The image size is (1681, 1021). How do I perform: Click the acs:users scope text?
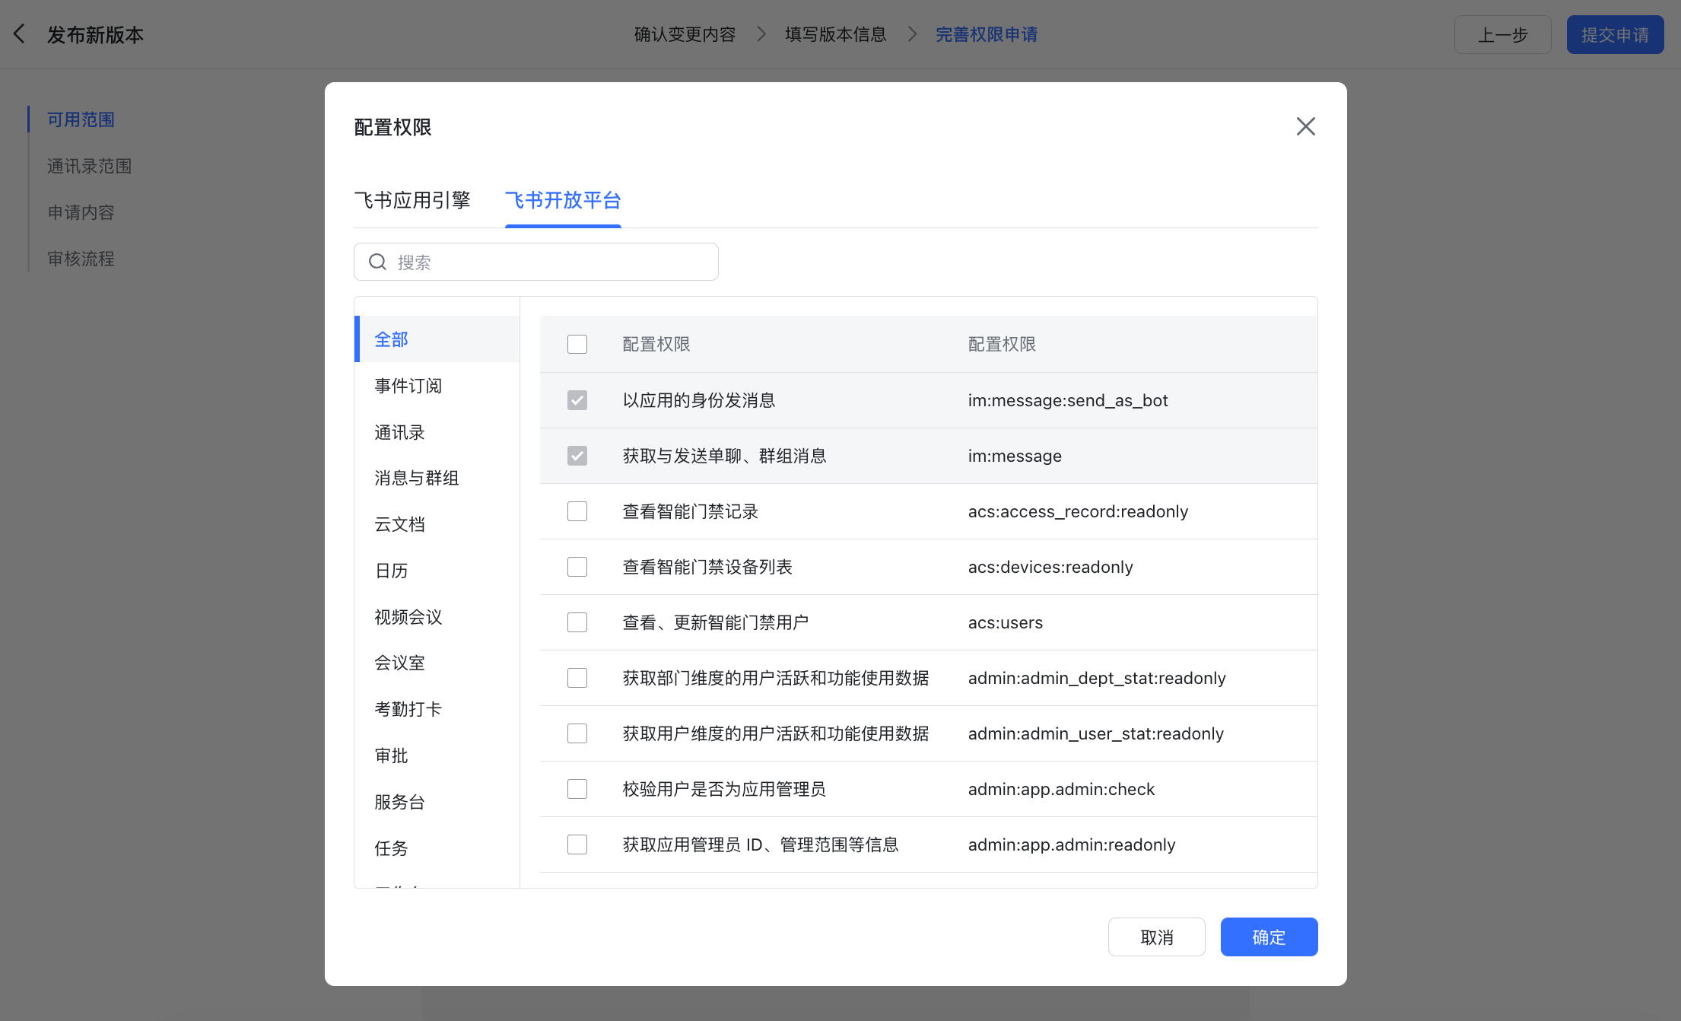1005,622
